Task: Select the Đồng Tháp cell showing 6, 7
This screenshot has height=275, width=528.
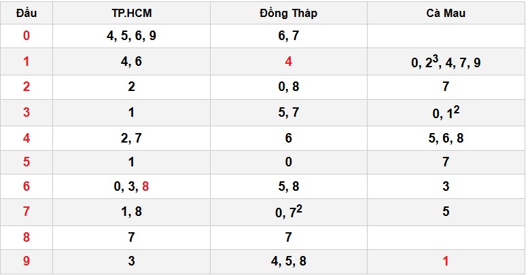Action: point(288,36)
